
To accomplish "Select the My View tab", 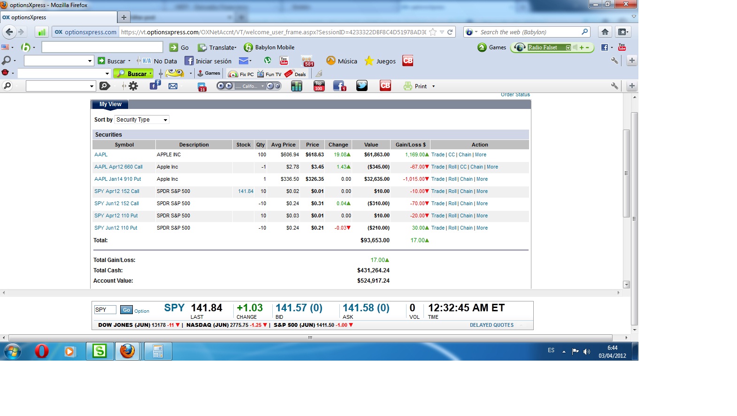I will (x=110, y=104).
